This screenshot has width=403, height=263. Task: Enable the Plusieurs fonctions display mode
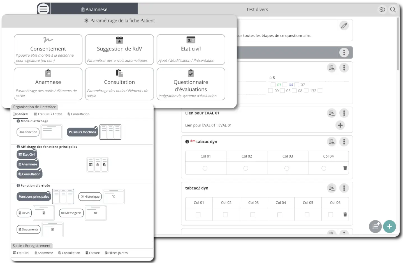tap(82, 132)
